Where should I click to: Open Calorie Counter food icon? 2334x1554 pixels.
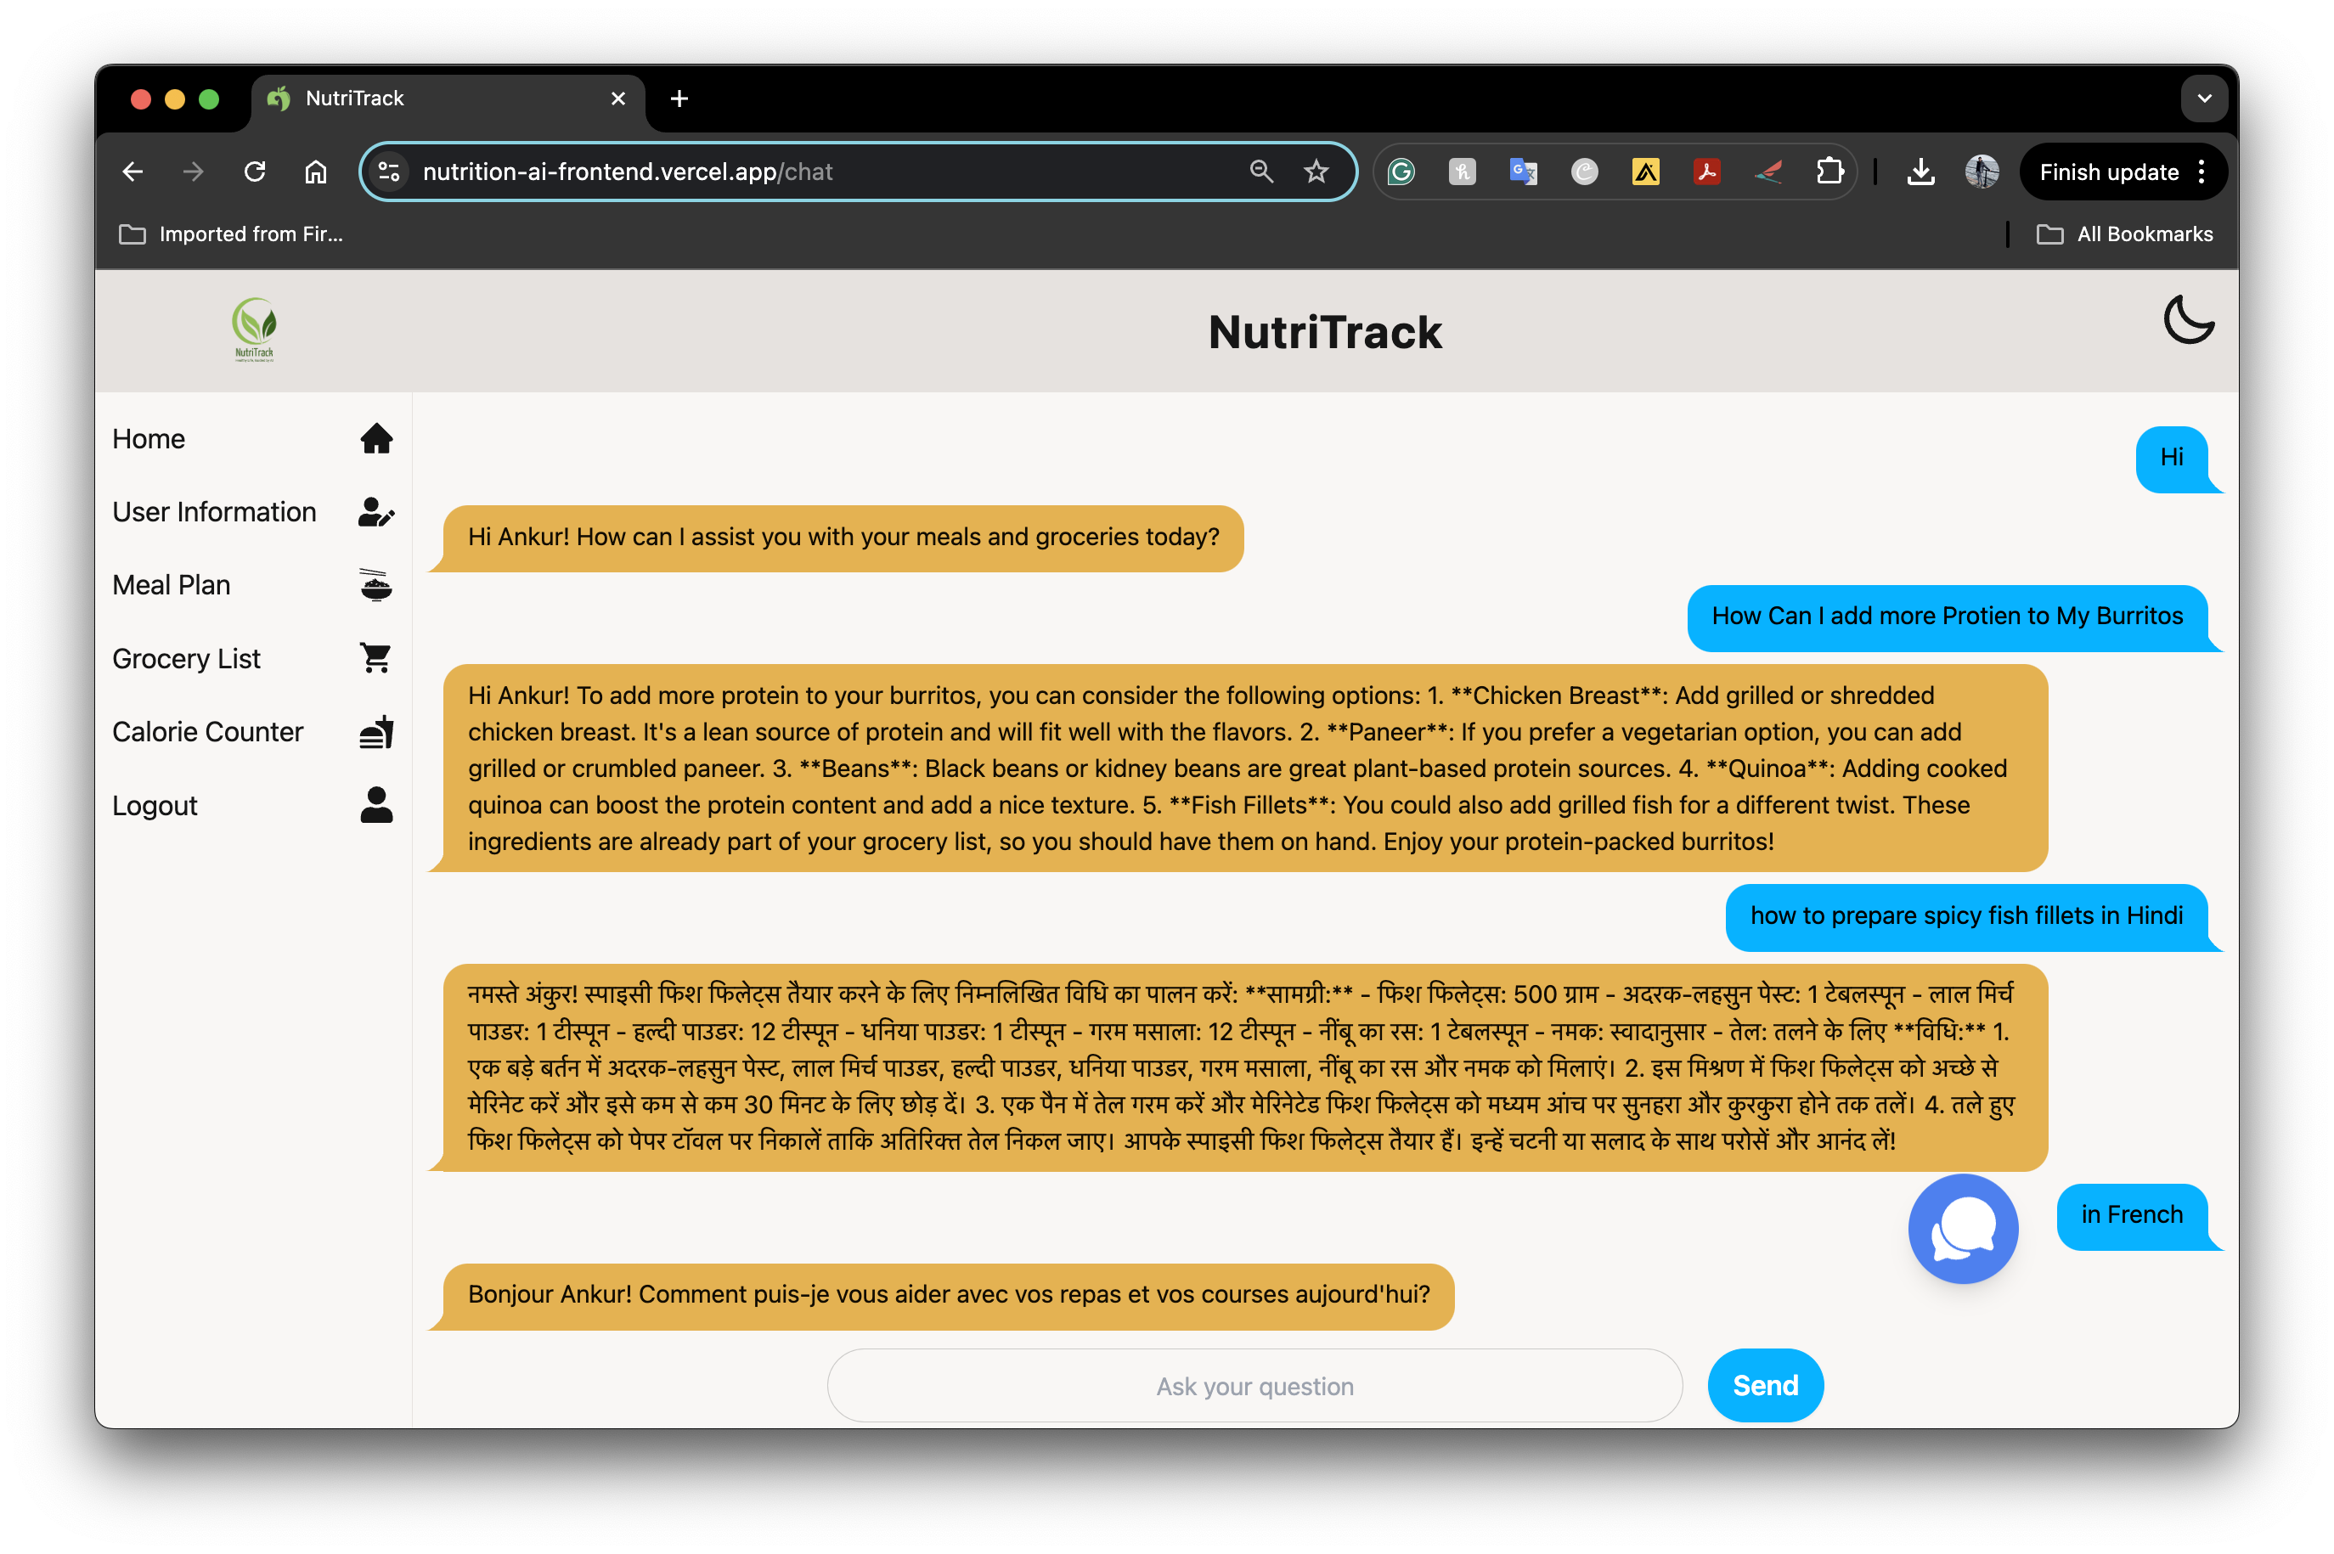pyautogui.click(x=375, y=731)
